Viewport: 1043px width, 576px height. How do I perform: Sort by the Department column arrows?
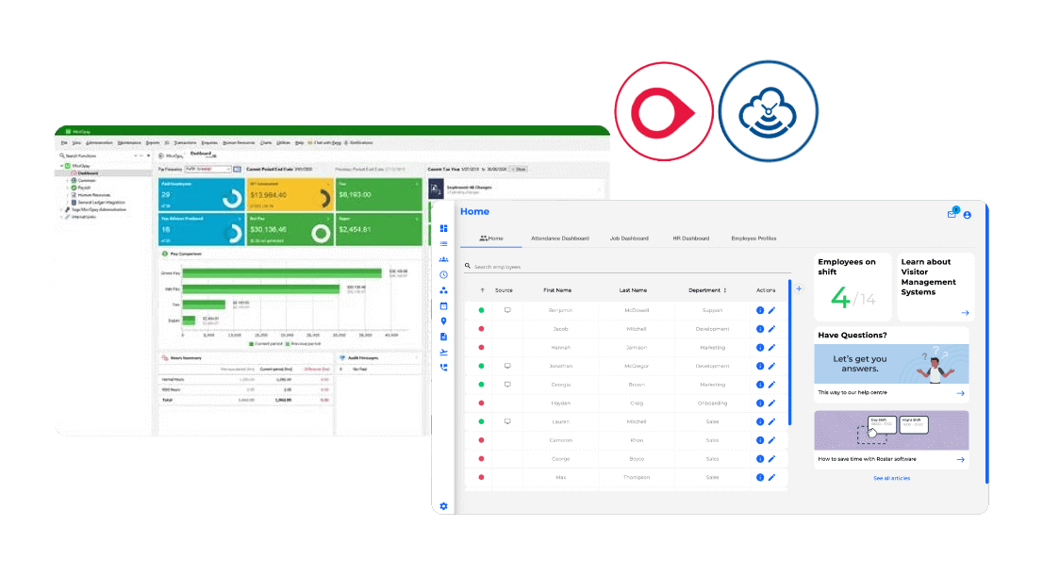tap(725, 290)
